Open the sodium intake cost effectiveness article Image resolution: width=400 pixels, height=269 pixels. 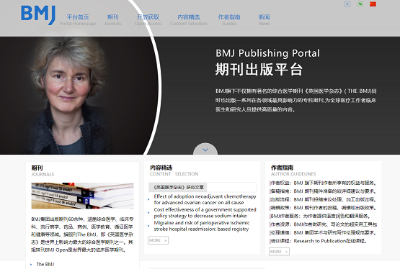(x=205, y=213)
